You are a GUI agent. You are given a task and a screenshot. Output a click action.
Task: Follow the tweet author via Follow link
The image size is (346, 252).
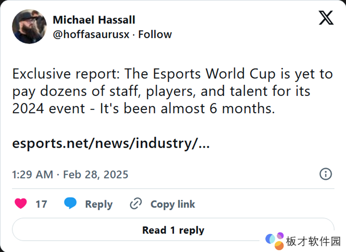click(155, 34)
